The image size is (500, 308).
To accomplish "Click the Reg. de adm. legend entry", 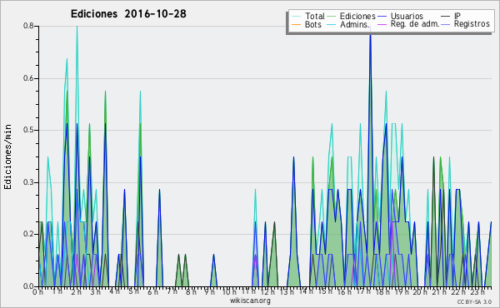I will (408, 24).
